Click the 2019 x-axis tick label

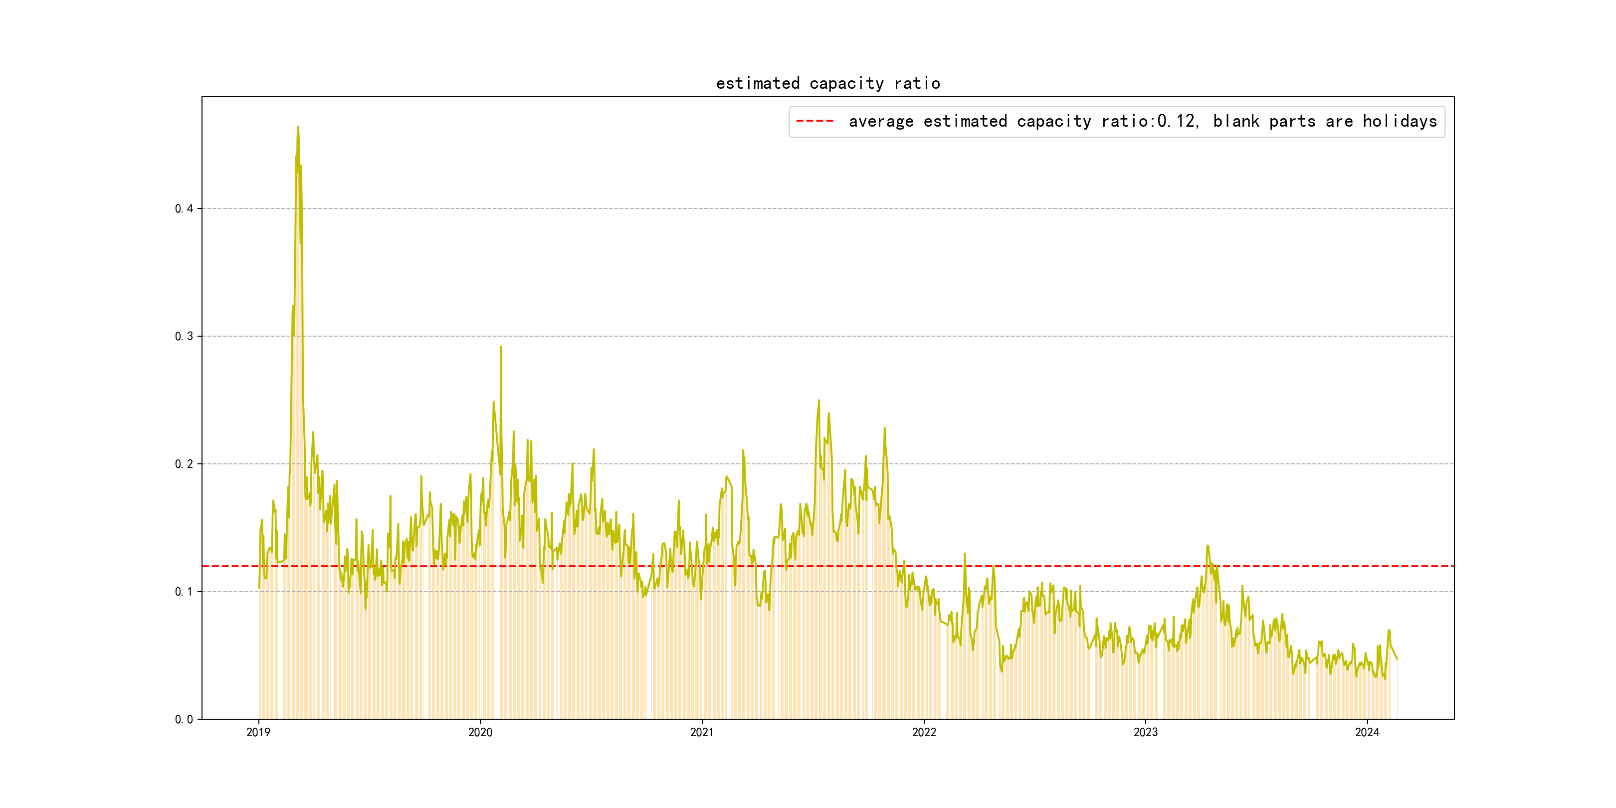(258, 732)
